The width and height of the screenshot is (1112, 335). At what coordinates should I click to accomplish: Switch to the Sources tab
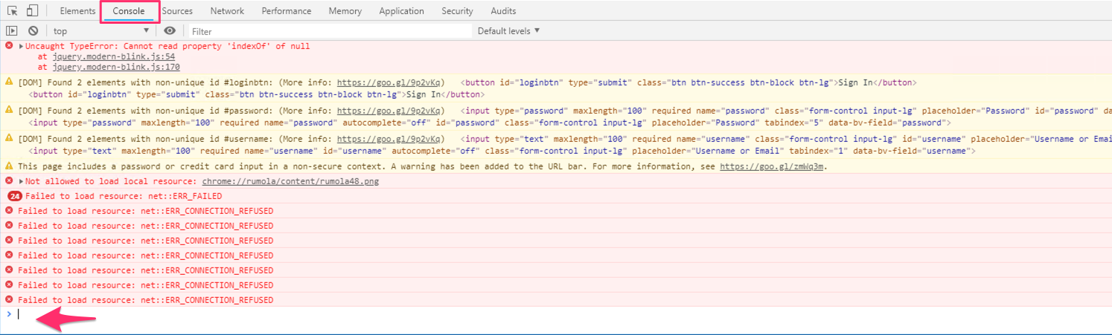[177, 11]
